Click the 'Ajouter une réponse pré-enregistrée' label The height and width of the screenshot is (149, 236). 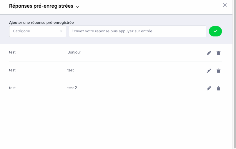pos(41,23)
